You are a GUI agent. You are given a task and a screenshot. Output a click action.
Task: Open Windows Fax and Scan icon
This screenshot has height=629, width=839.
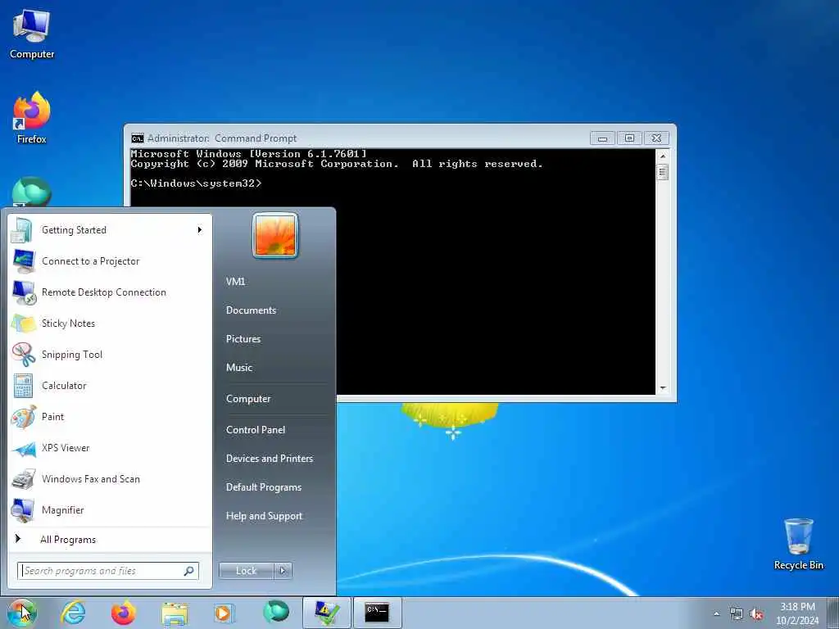tap(23, 479)
